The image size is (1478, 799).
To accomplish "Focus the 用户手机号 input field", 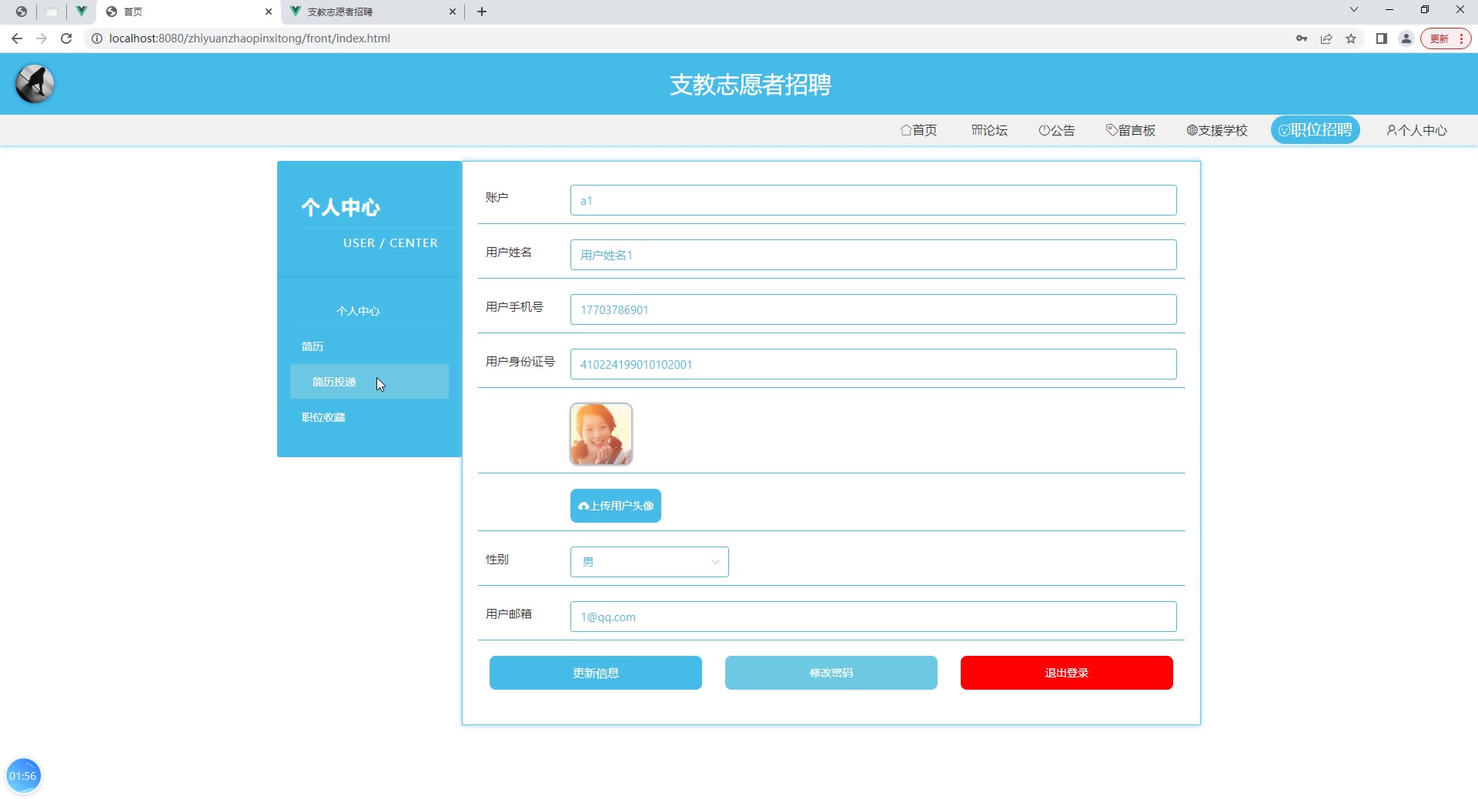I will pos(873,309).
